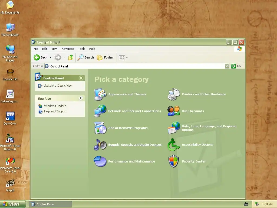The height and width of the screenshot is (208, 277).
Task: Open the Date, Time, Language, and Regional icon
Action: point(174,128)
